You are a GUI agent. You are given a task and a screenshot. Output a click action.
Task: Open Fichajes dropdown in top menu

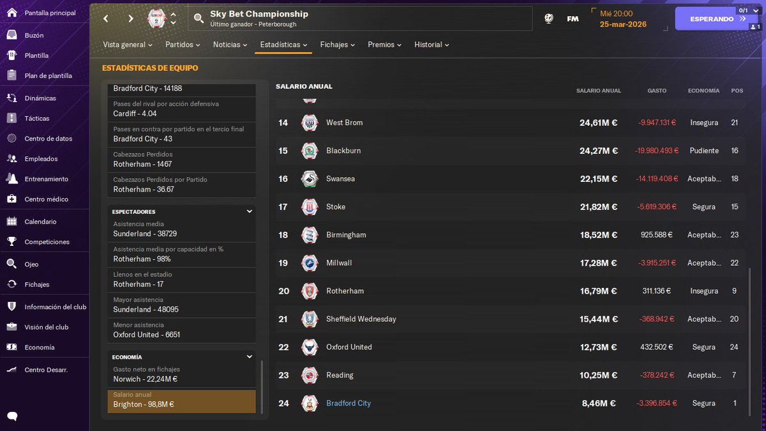pos(338,45)
